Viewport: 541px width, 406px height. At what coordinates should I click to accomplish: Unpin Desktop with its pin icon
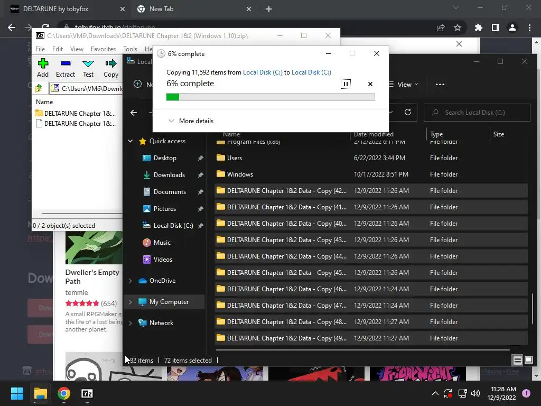(x=200, y=158)
